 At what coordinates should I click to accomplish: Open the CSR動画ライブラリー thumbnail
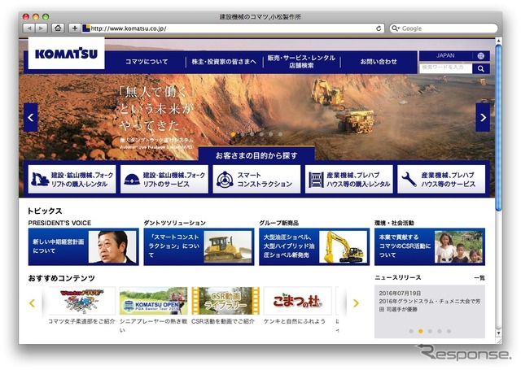point(225,301)
